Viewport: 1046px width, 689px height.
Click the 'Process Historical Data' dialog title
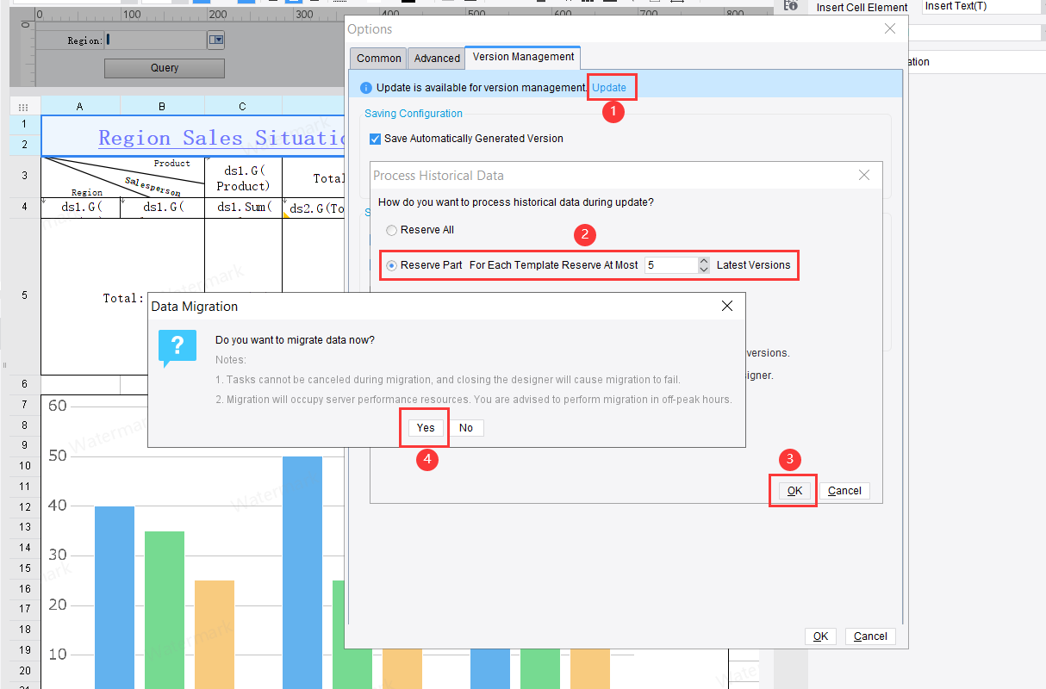pyautogui.click(x=439, y=176)
